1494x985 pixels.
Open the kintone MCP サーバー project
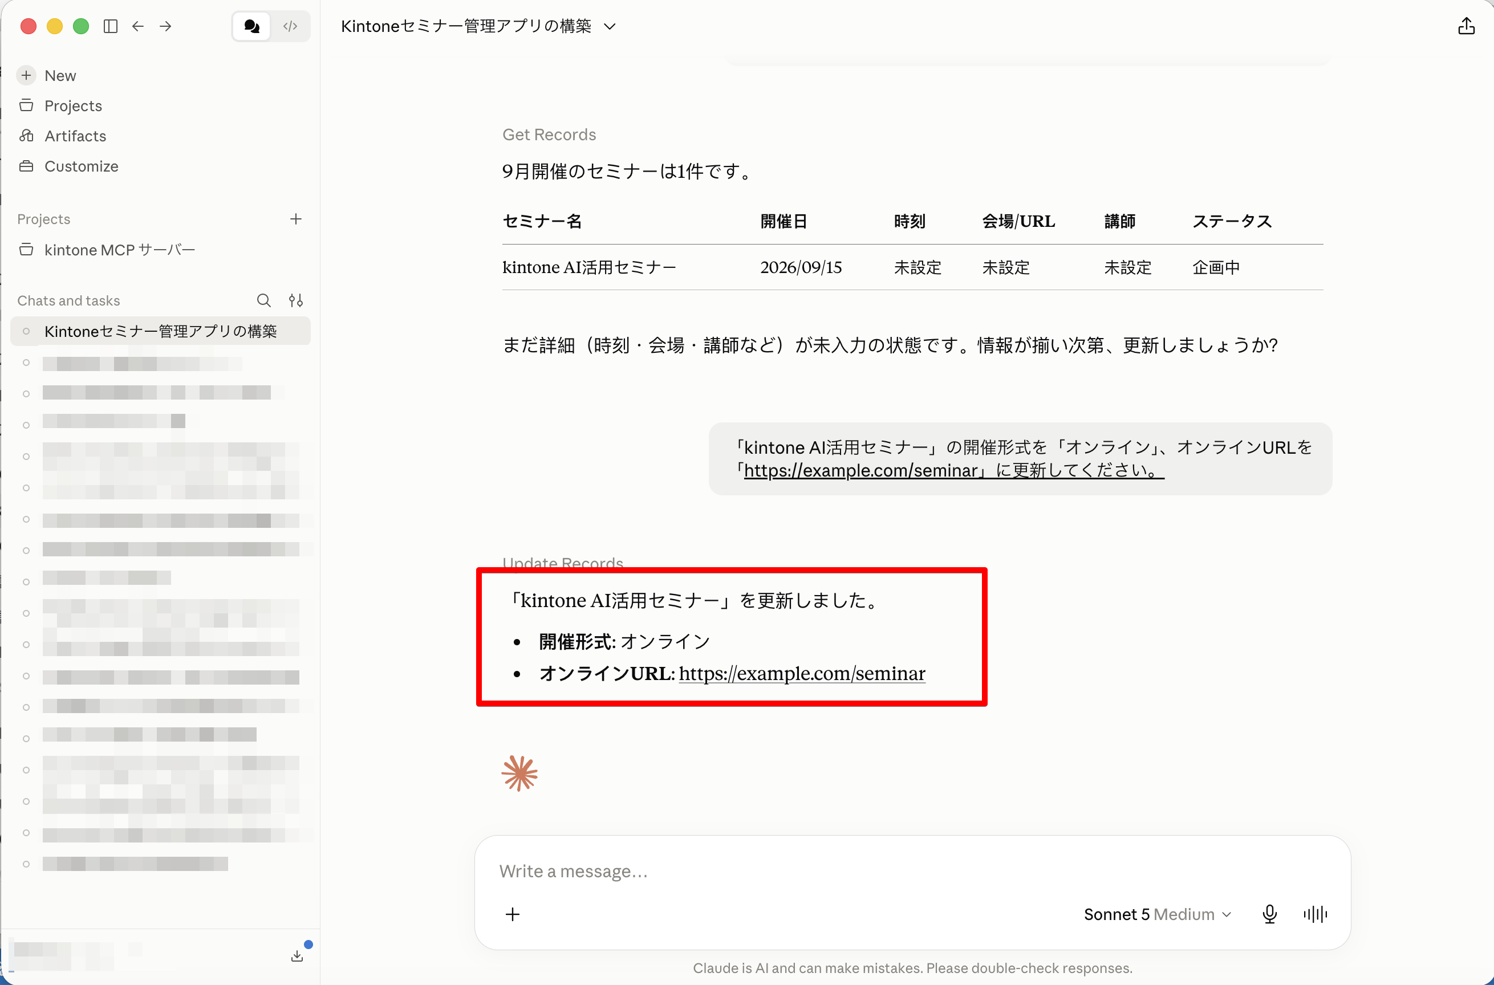point(119,250)
